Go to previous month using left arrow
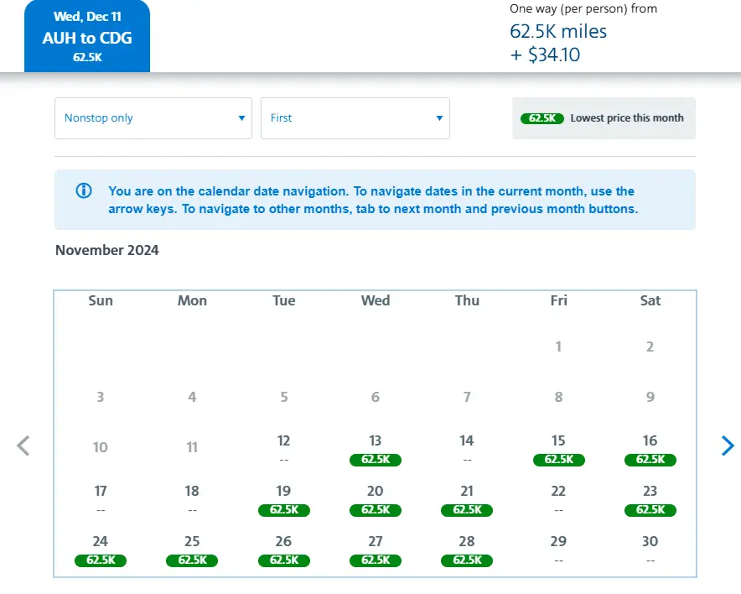This screenshot has width=741, height=594. pos(23,445)
